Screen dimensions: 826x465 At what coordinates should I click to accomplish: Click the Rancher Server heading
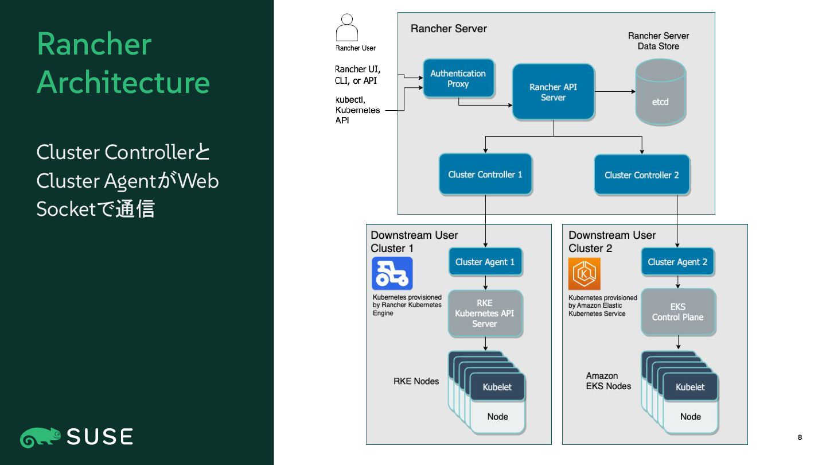[x=449, y=29]
